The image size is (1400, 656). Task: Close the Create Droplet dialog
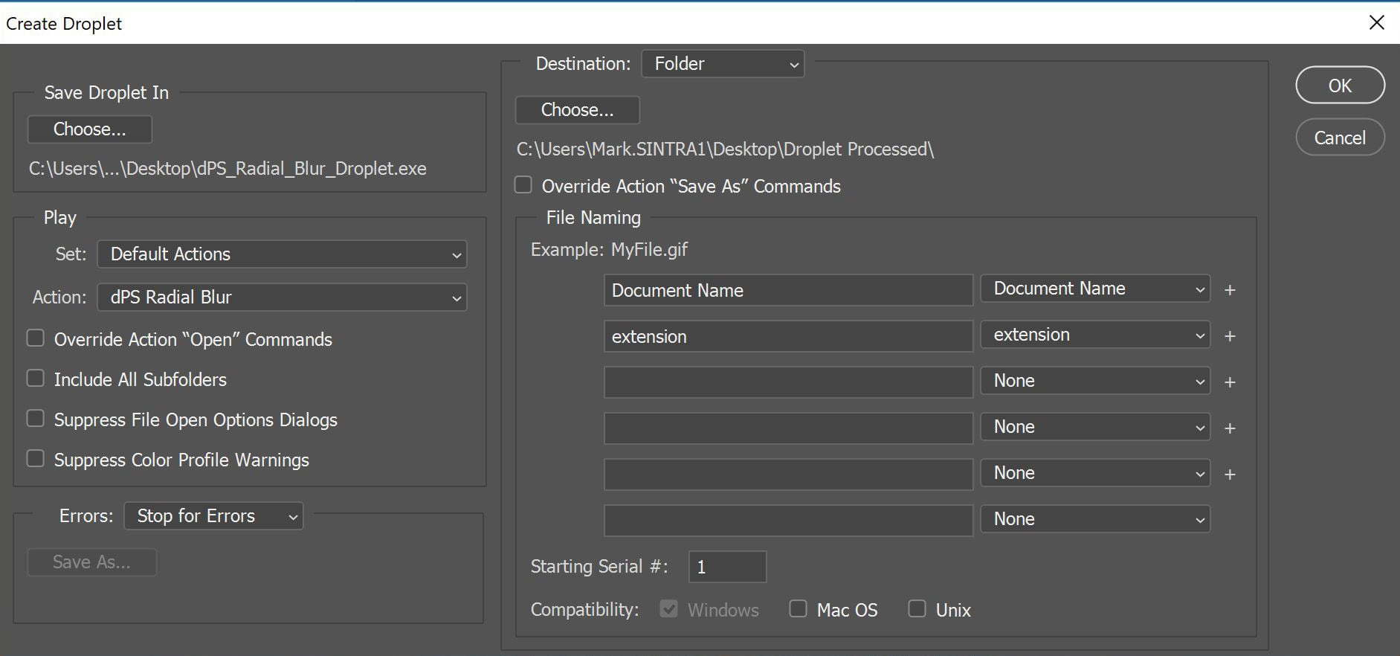point(1376,23)
